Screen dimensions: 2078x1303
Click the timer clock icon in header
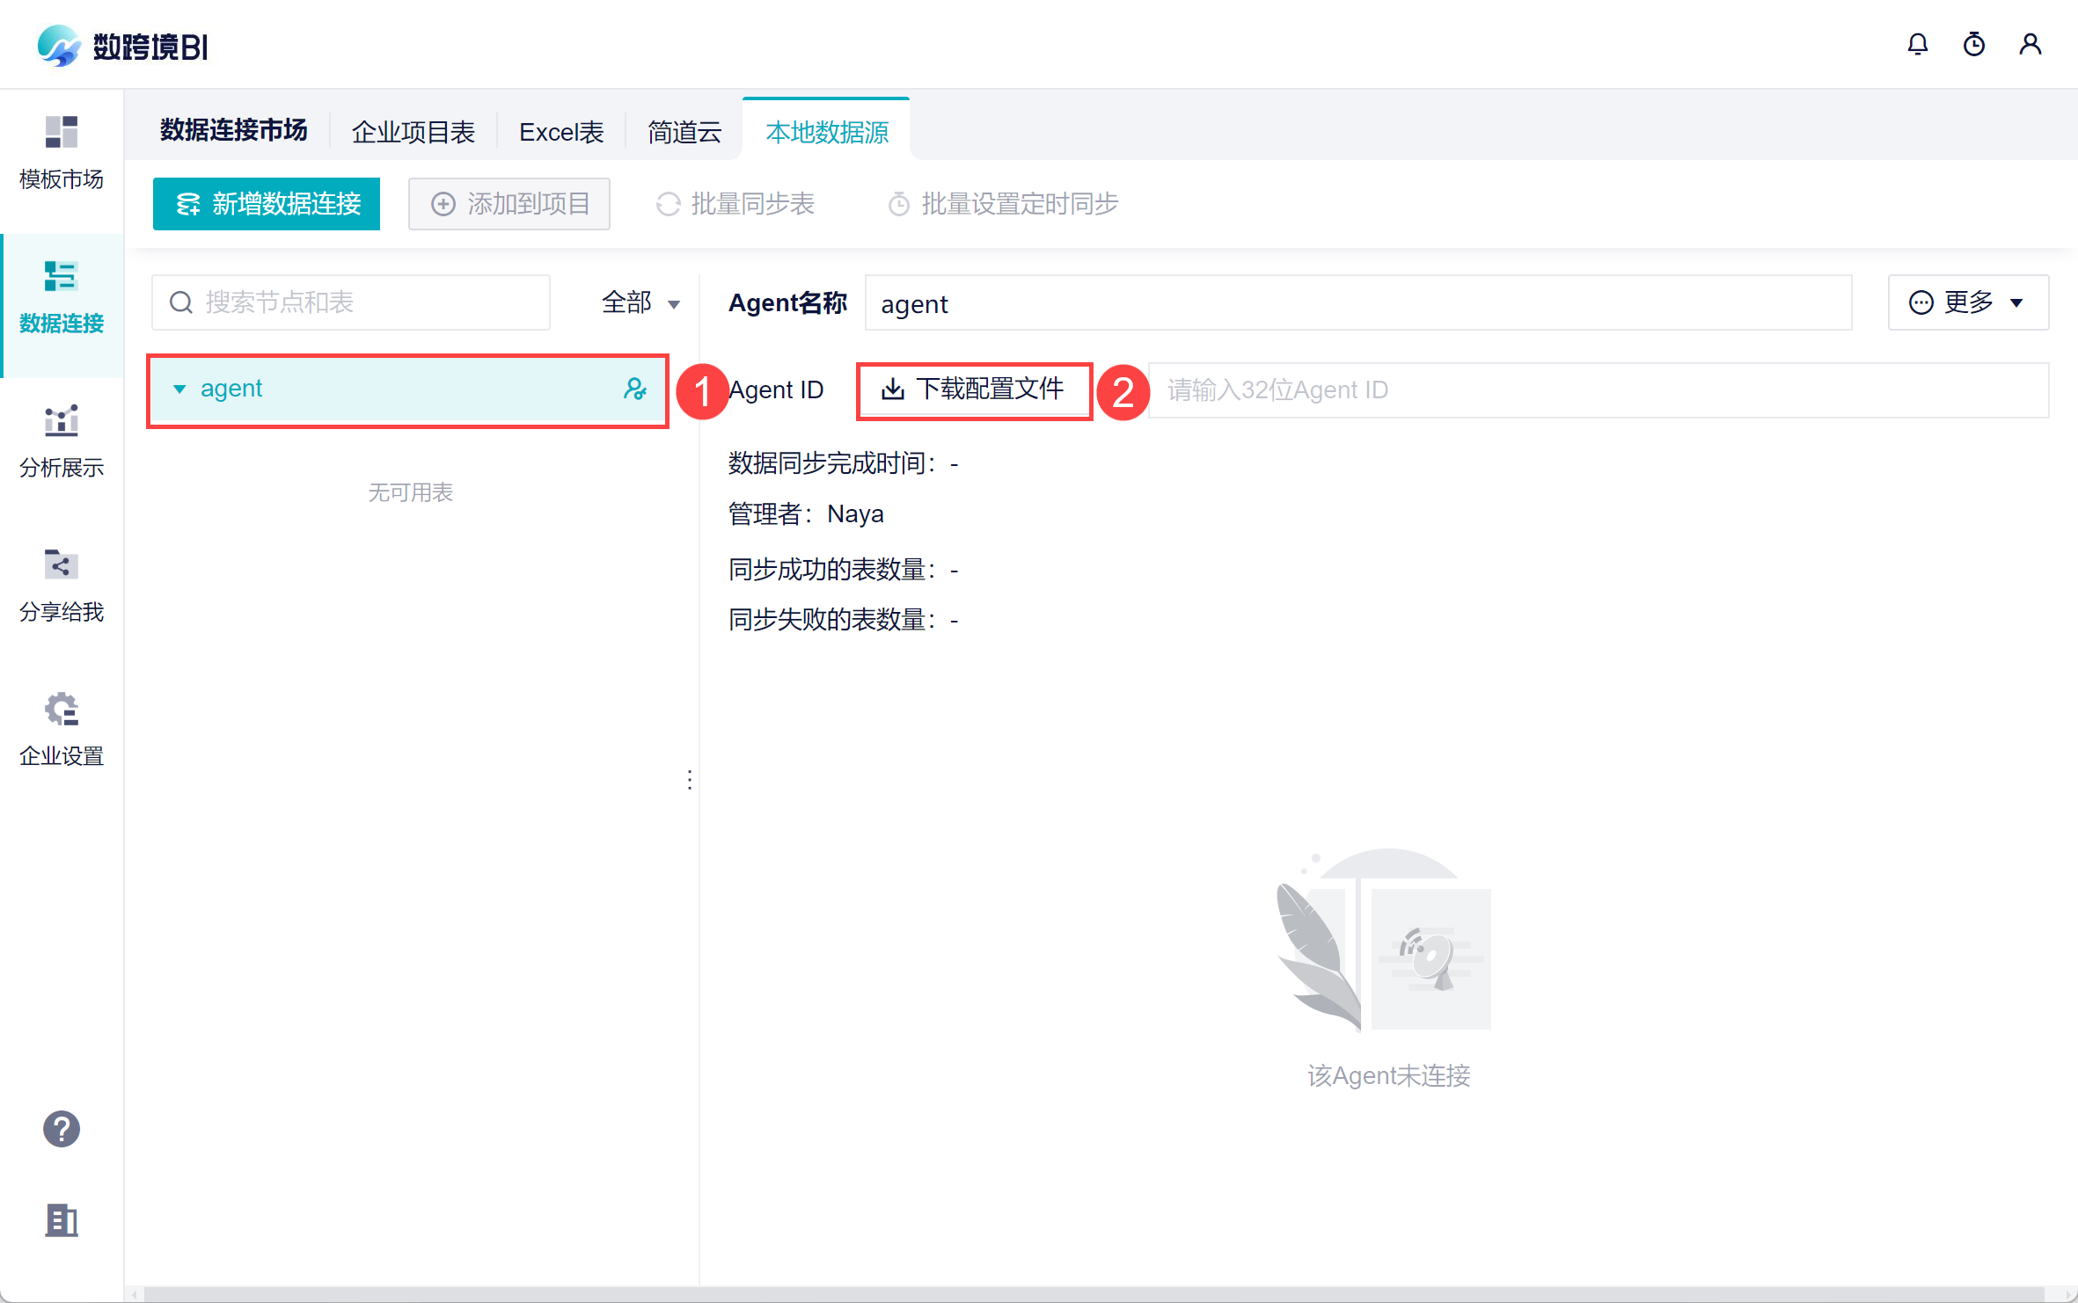(1973, 44)
